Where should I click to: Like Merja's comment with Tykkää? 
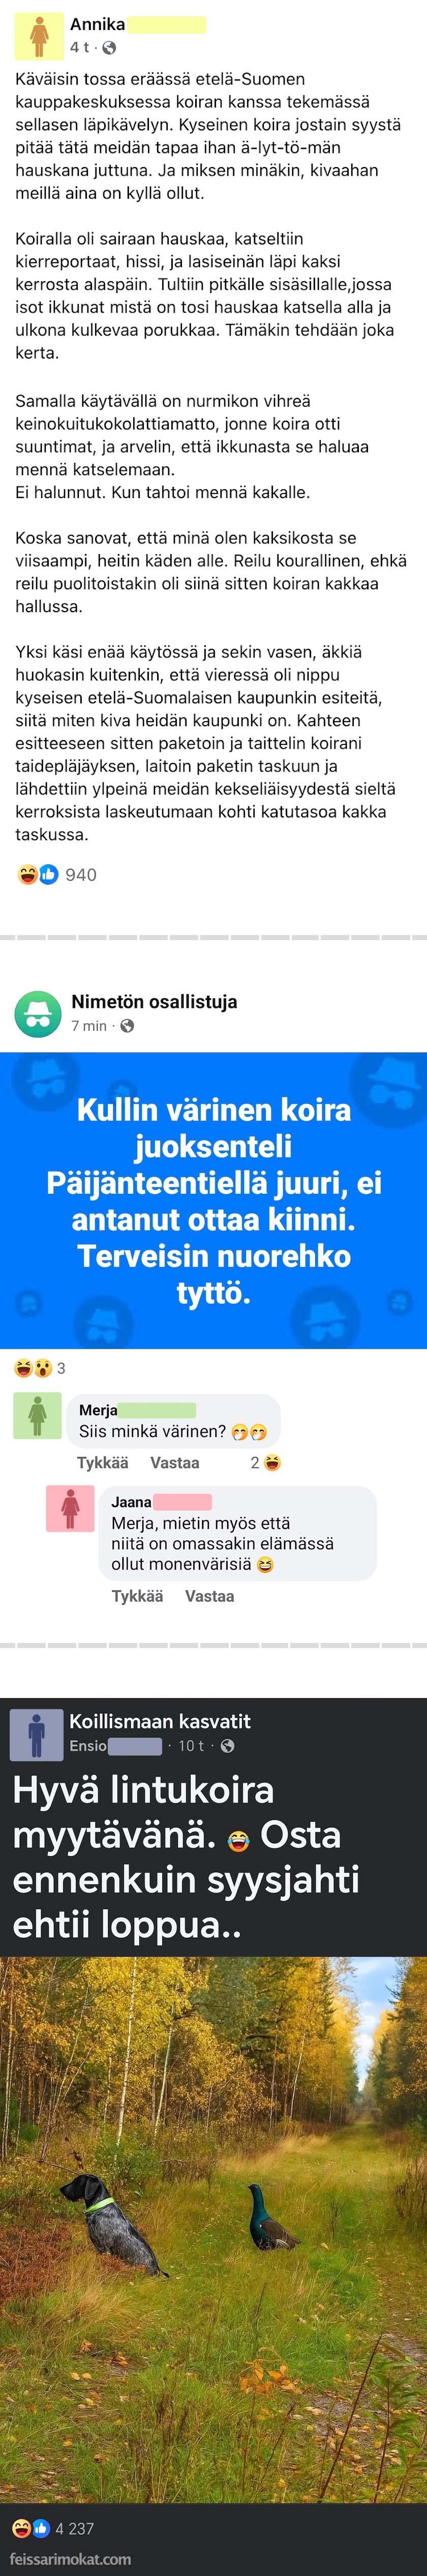point(102,1463)
